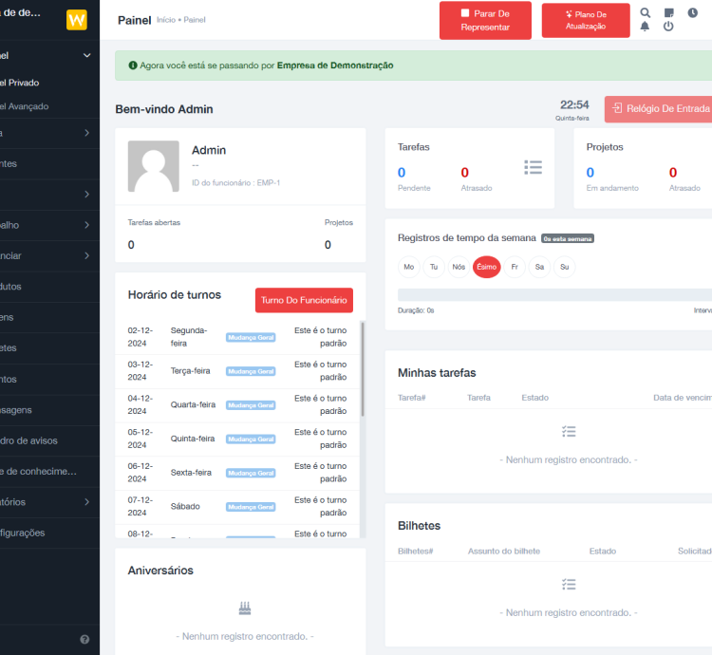The height and width of the screenshot is (655, 712).
Task: Select the Fr day pill in weekly timelogs
Action: [514, 267]
